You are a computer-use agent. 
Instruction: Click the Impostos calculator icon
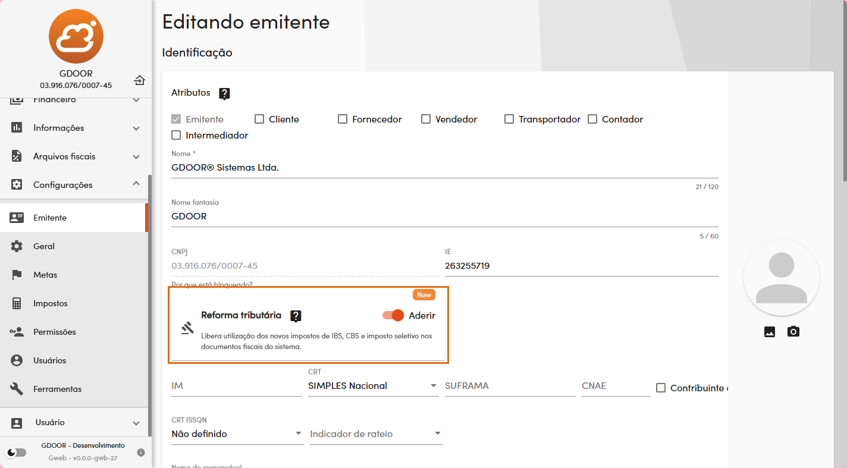(17, 303)
